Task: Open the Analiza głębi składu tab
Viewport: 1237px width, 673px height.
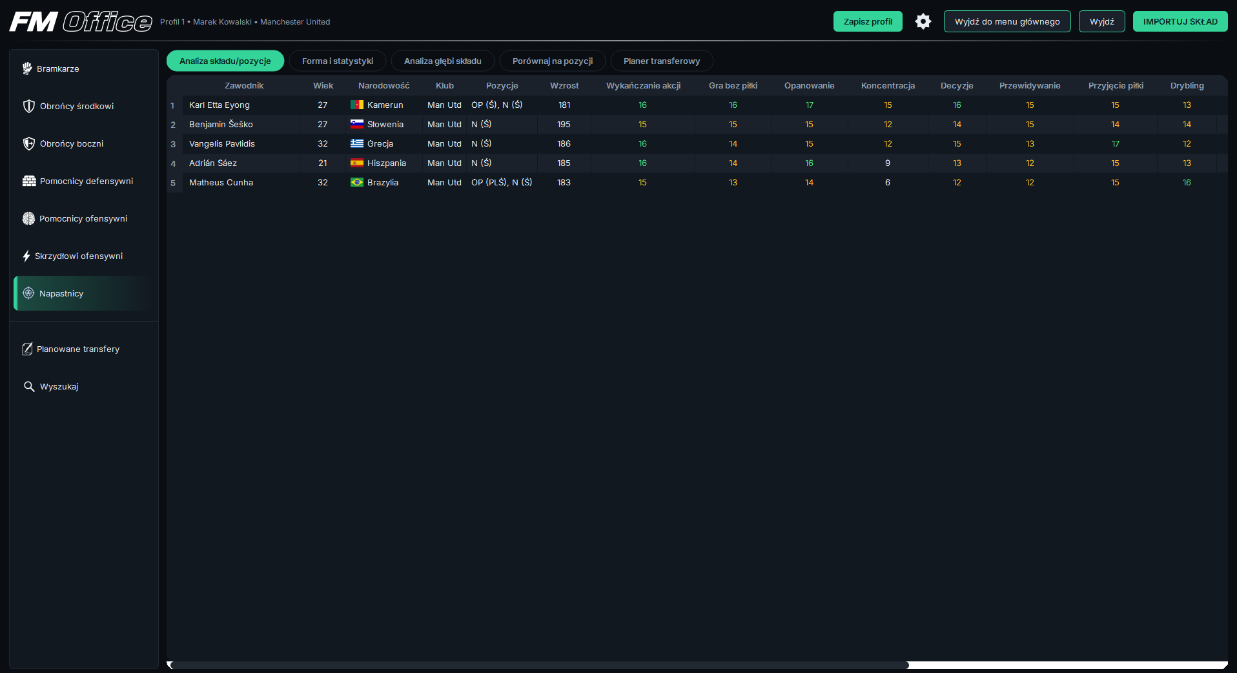Action: click(443, 61)
